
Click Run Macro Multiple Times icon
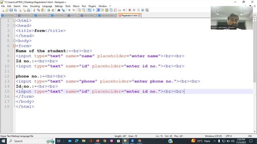[143, 10]
